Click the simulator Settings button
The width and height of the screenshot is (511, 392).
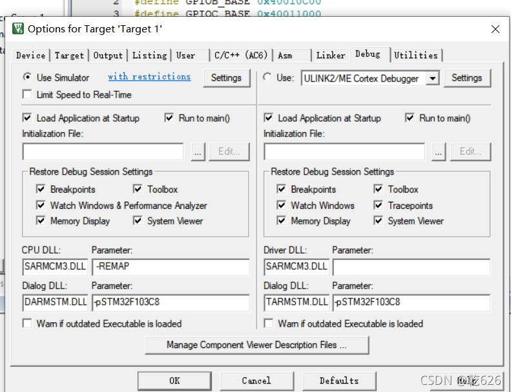pyautogui.click(x=226, y=78)
